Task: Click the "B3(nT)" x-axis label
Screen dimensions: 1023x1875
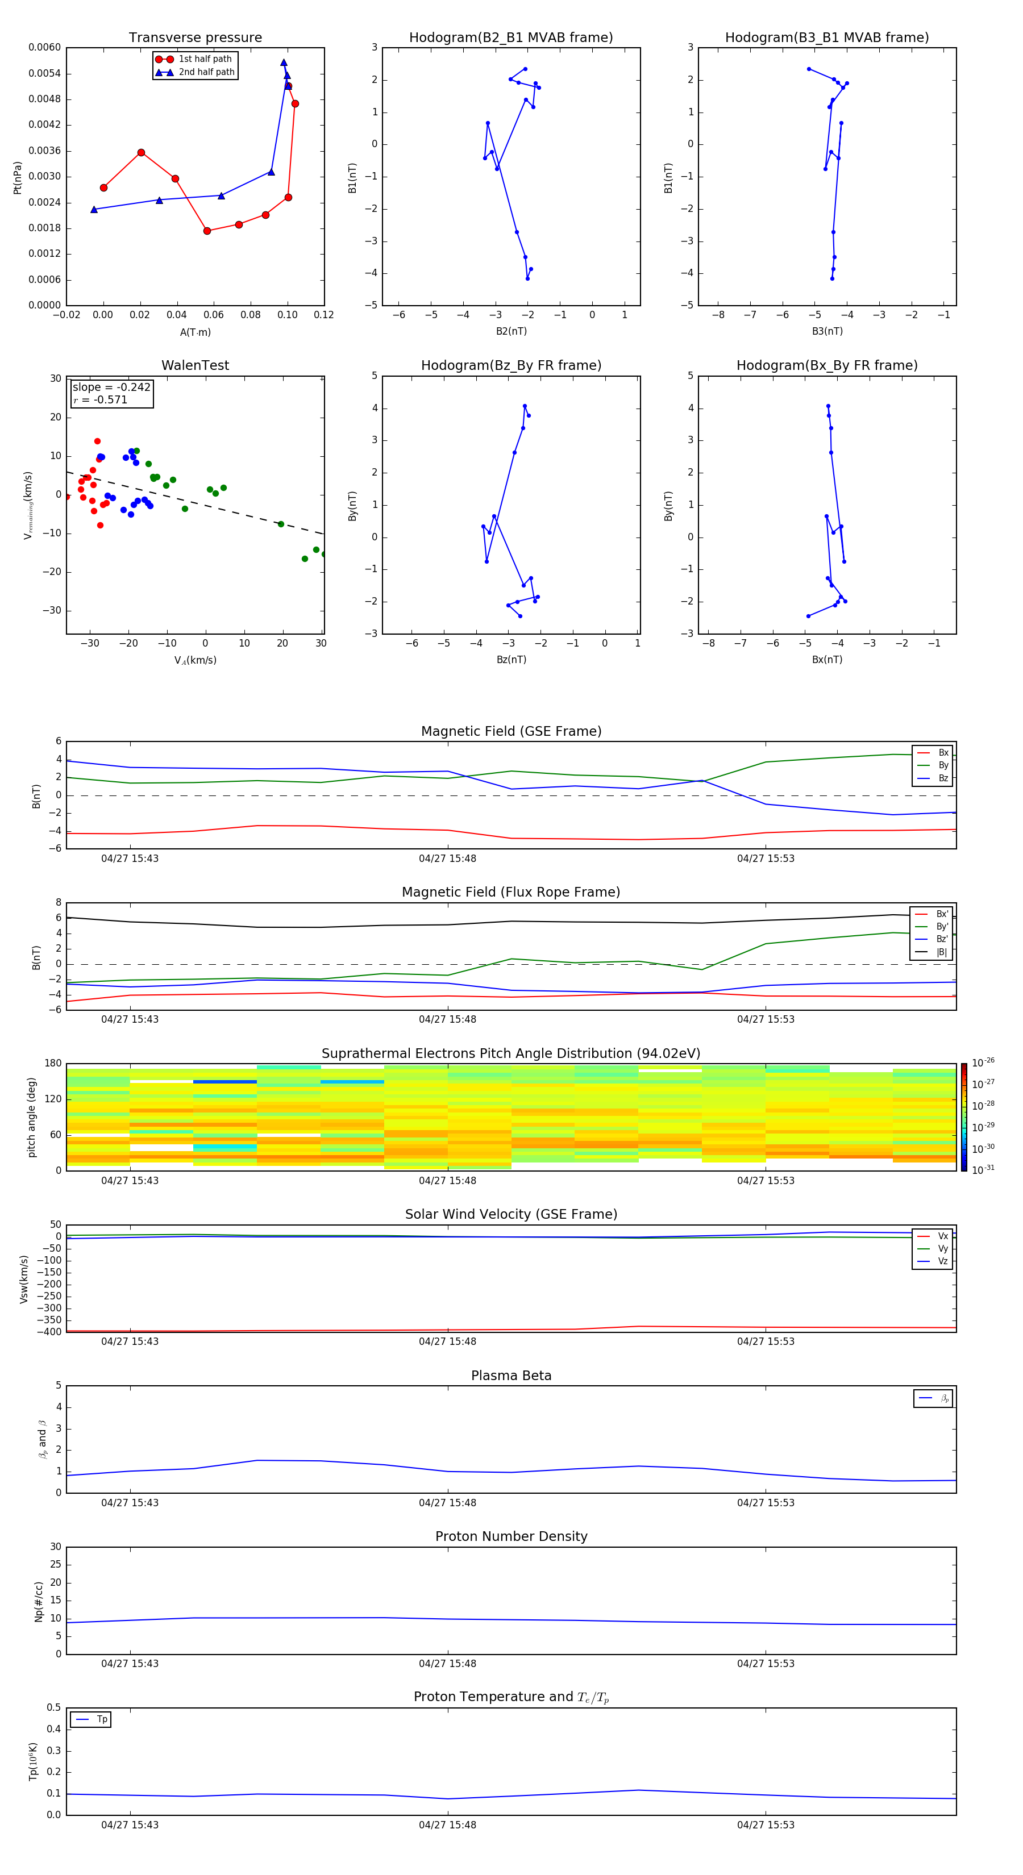Action: pyautogui.click(x=827, y=331)
